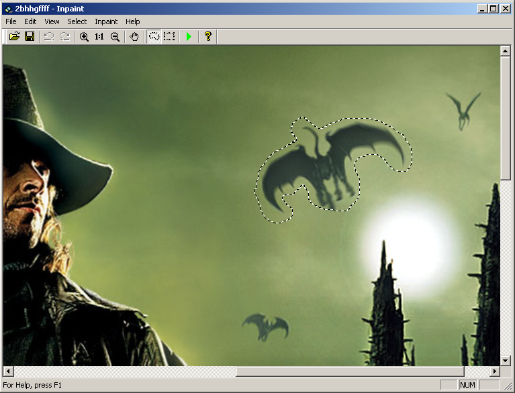This screenshot has height=393, width=515.
Task: Zoom out with the magnifier minus icon
Action: click(115, 36)
